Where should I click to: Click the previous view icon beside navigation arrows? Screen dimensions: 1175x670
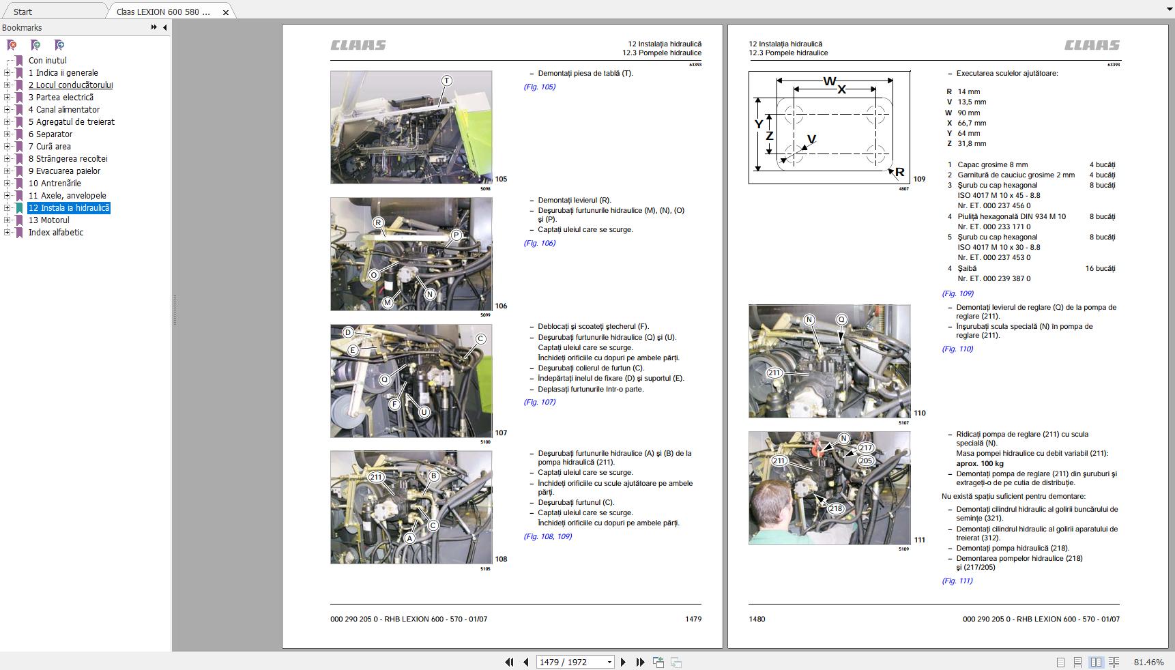click(x=658, y=662)
